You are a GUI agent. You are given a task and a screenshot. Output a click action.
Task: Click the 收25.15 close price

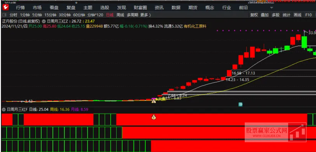tap(78, 26)
